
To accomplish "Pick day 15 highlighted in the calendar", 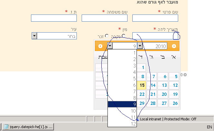I will (x=142, y=86).
